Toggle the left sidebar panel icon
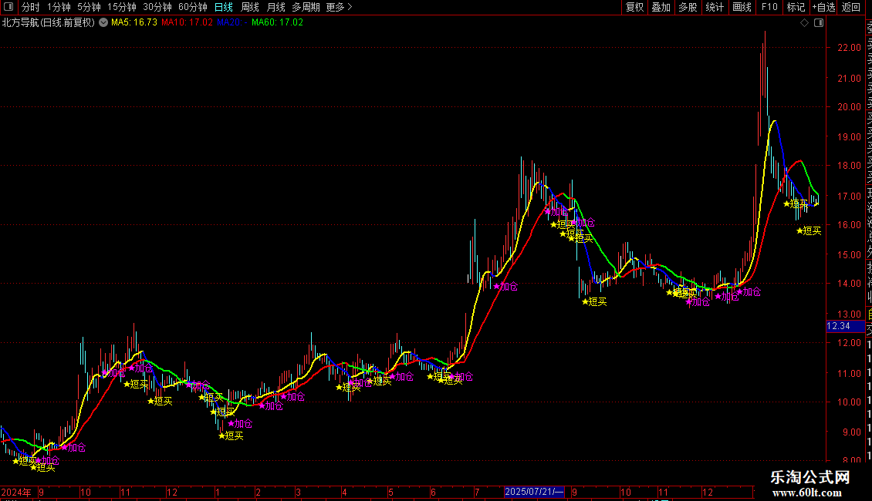 [x=8, y=7]
